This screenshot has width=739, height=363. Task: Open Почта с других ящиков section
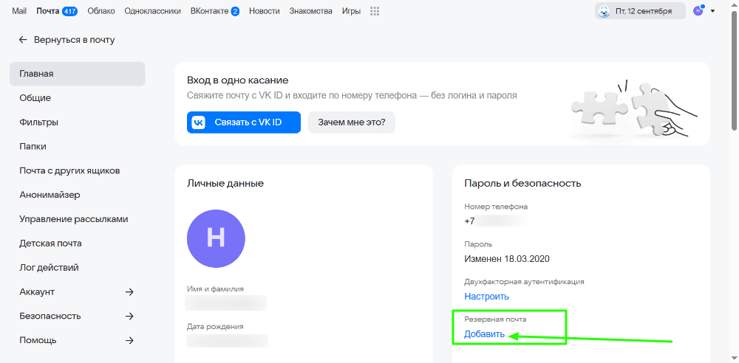pos(78,170)
